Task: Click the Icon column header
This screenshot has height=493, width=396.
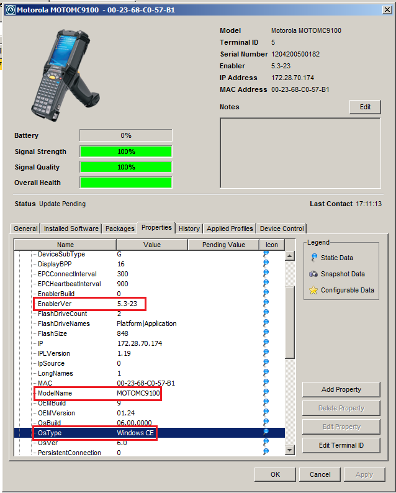Action: click(271, 245)
